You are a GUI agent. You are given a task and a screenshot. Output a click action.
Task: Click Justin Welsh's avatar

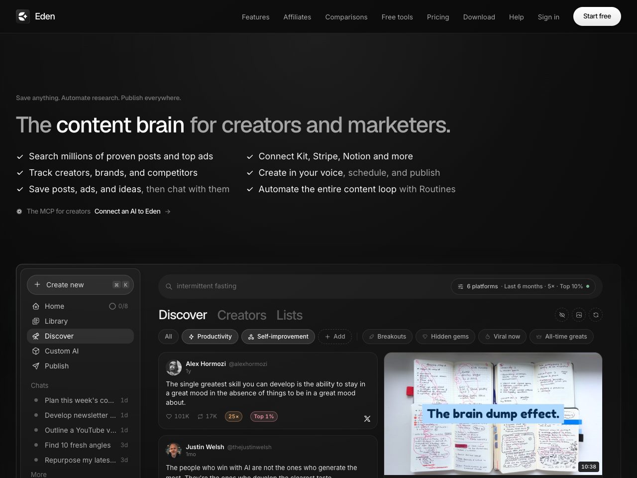point(174,451)
